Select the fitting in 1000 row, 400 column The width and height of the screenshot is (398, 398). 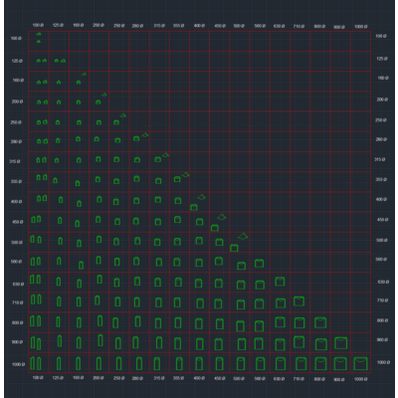pyautogui.click(x=199, y=363)
